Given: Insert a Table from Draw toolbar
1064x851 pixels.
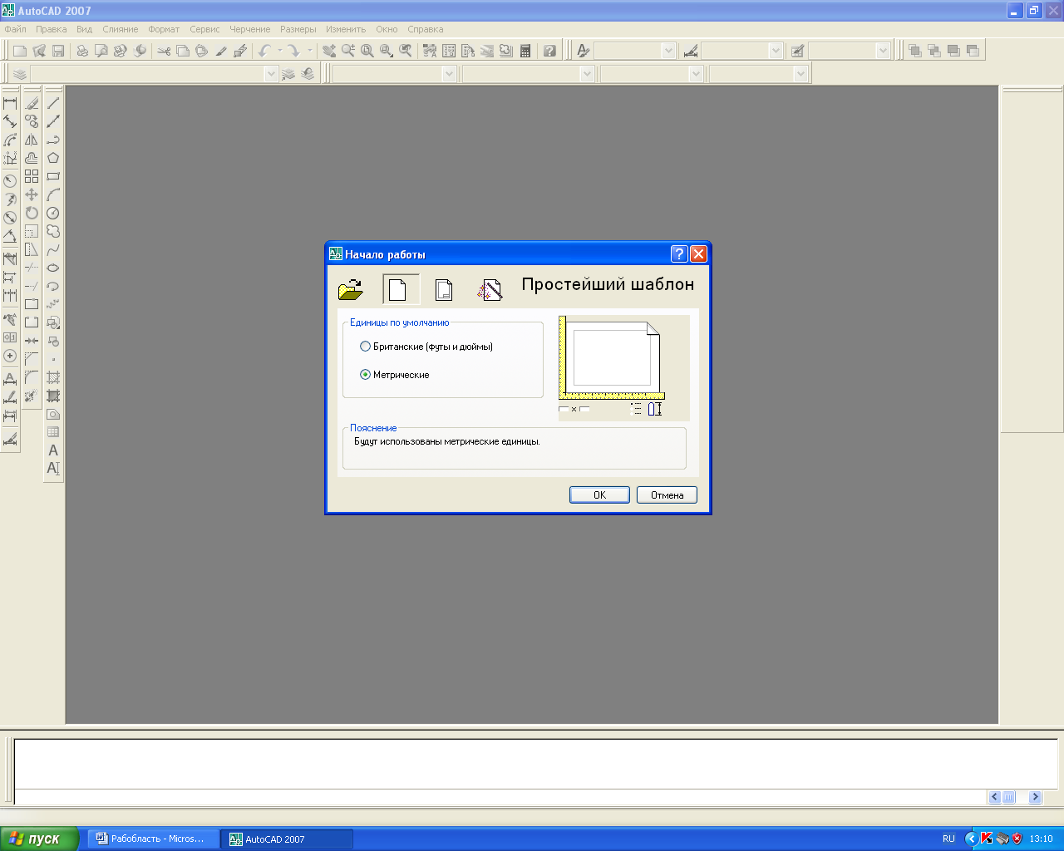Looking at the screenshot, I should 53,432.
